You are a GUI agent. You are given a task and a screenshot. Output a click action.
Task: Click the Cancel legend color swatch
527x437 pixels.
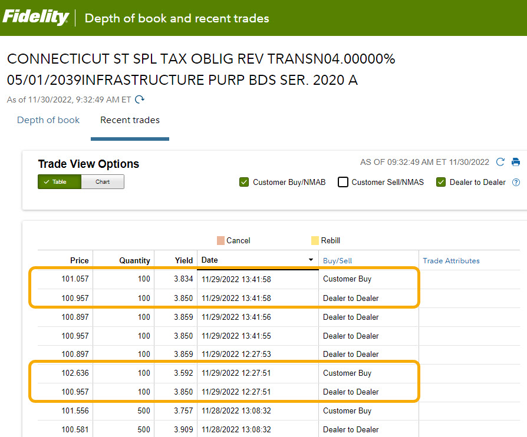tap(220, 240)
